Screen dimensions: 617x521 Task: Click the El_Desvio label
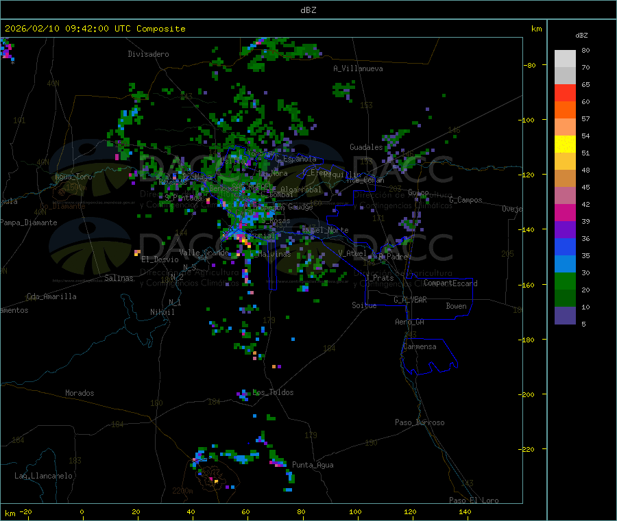tap(160, 259)
